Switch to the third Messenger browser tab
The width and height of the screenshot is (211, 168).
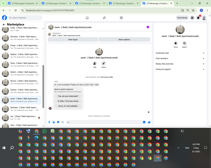[x=90, y=3]
